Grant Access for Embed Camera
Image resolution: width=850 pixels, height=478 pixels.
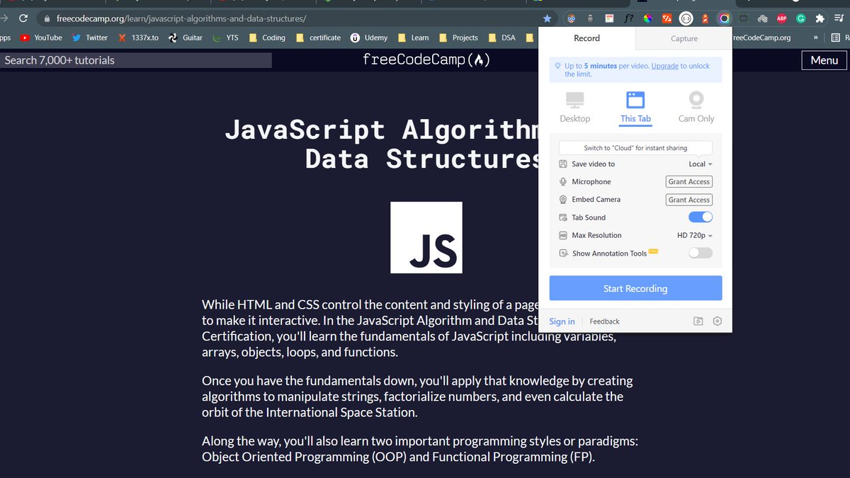689,200
